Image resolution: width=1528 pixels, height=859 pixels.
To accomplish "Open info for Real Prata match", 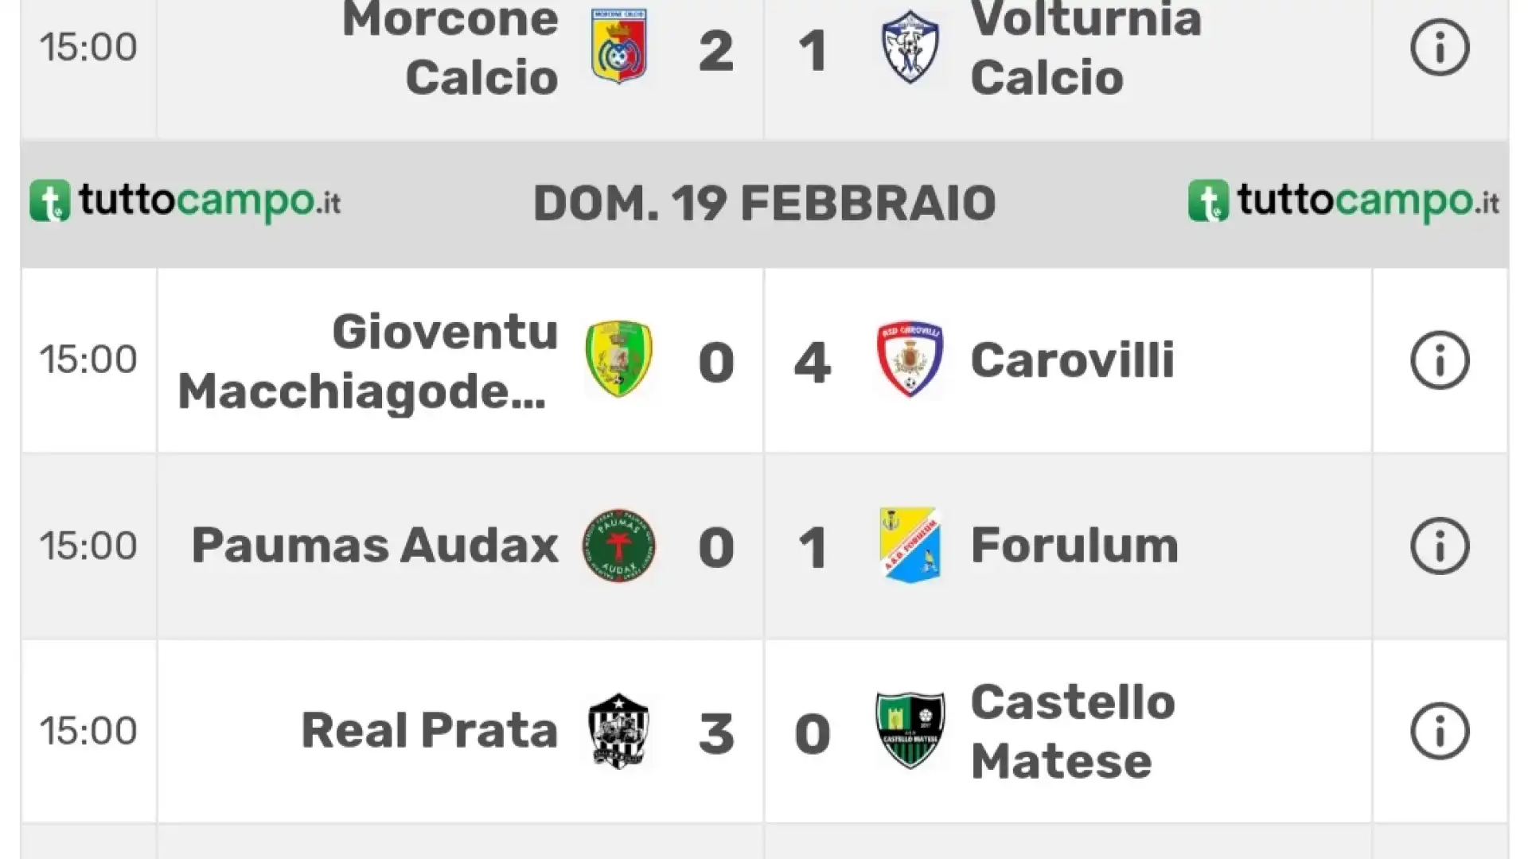I will [x=1440, y=731].
